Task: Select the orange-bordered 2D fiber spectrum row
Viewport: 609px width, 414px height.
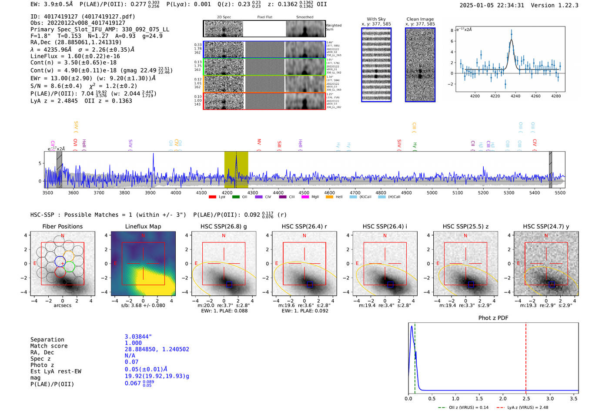Action: [x=264, y=84]
